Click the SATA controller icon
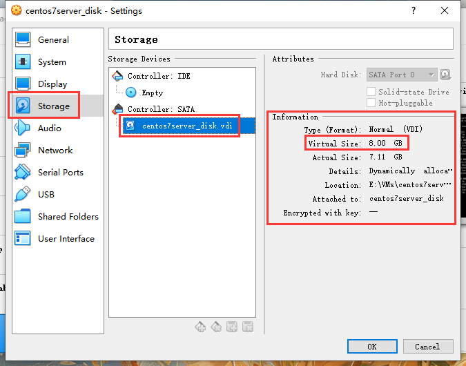466x366 pixels. 117,109
